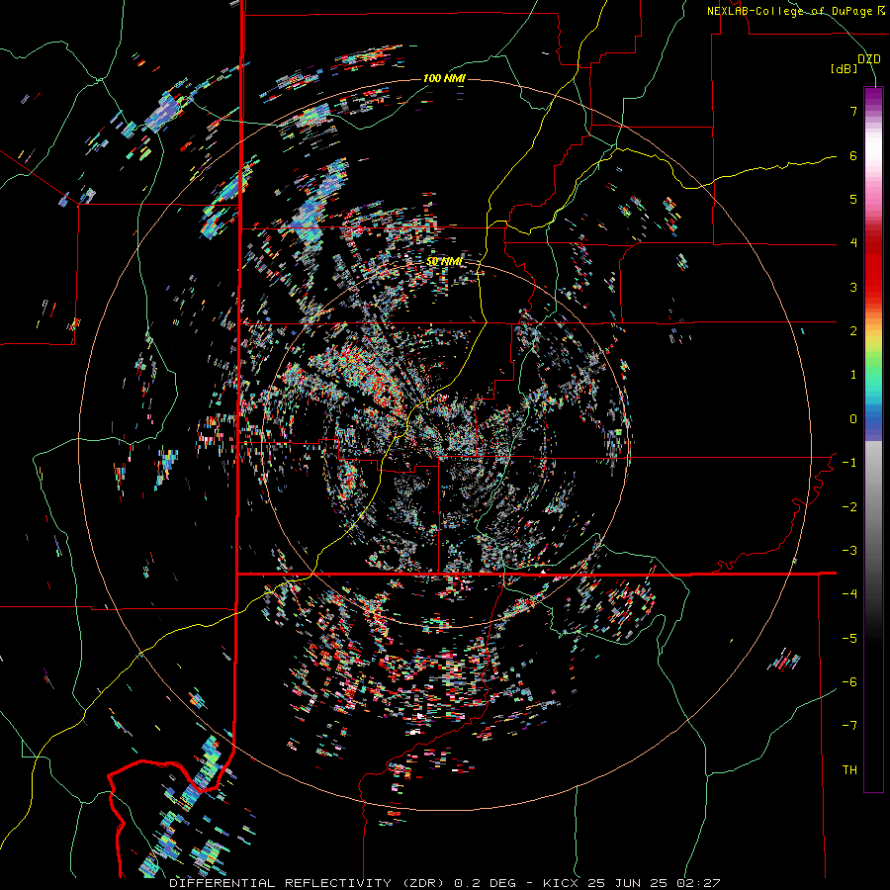The width and height of the screenshot is (890, 890).
Task: Click the 0.2 DEG elevation text
Action: [485, 883]
